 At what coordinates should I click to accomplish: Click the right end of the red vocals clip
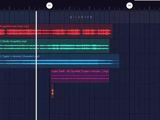coord(111,32)
